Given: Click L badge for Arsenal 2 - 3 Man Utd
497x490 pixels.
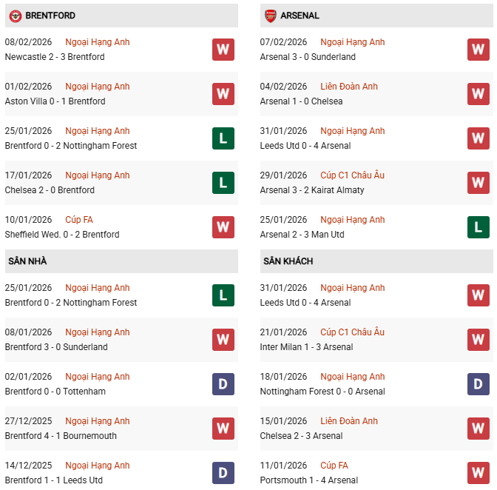Looking at the screenshot, I should point(479,227).
